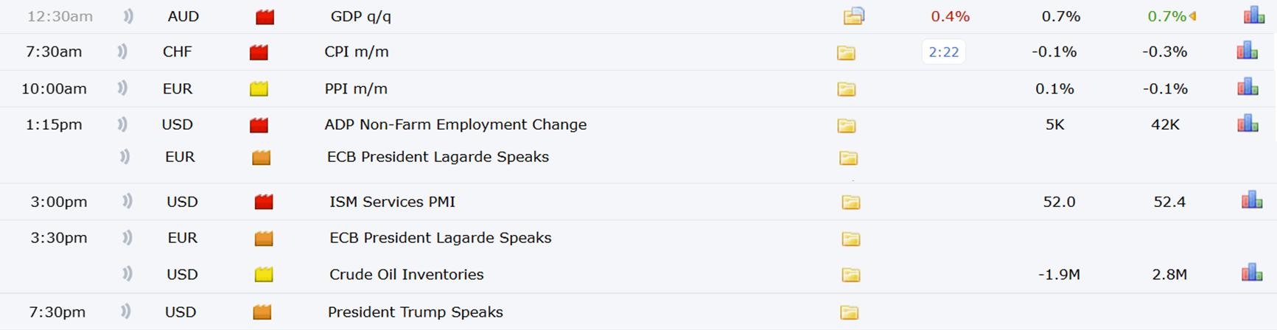Click the GDP q/q actual value 0.4%

950,16
